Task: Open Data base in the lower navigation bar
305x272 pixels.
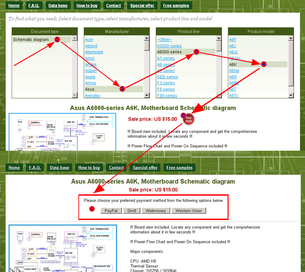Action: point(59,167)
